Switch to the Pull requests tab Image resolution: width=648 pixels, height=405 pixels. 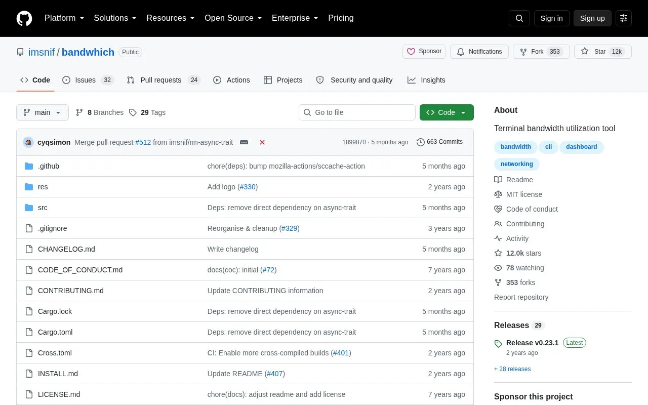(x=164, y=80)
